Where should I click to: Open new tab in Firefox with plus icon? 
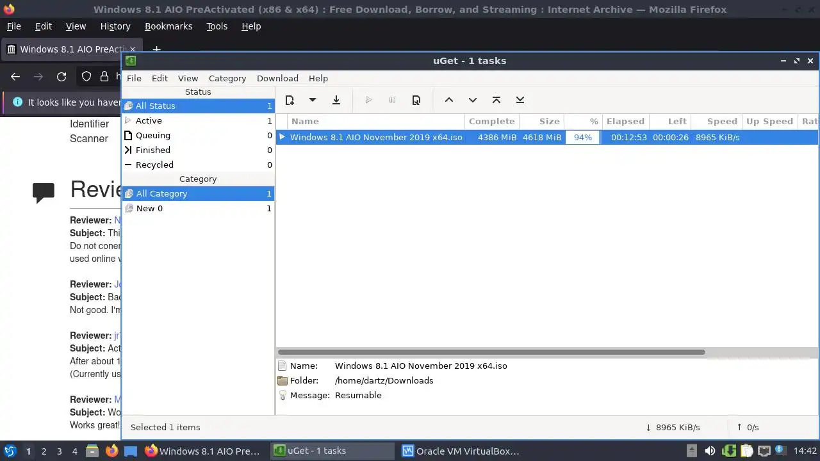tap(156, 49)
